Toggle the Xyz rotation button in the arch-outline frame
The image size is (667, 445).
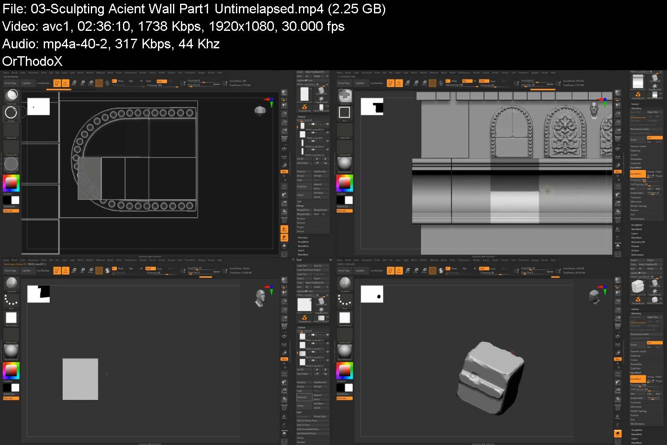point(284,171)
